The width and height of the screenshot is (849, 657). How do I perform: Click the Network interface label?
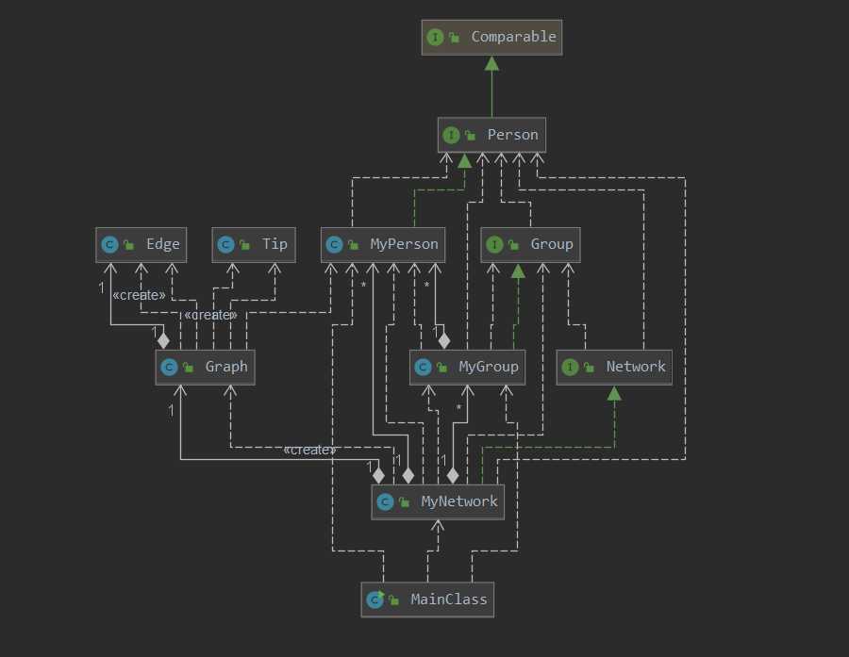click(x=636, y=367)
